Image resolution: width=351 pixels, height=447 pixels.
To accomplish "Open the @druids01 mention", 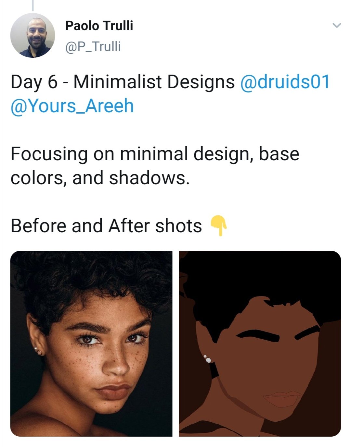I will click(285, 81).
